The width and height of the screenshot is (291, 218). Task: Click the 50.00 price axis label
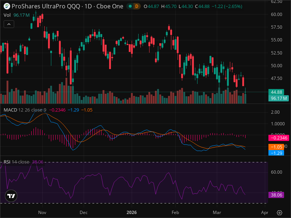(x=276, y=66)
